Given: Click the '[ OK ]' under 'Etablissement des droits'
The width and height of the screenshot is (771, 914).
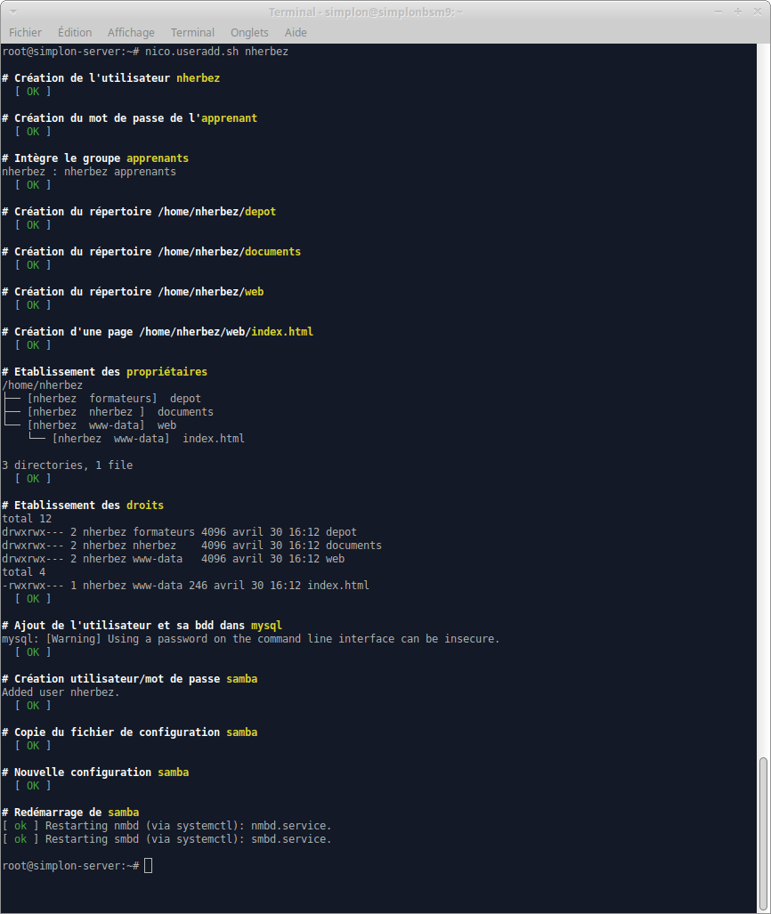Looking at the screenshot, I should 33,599.
